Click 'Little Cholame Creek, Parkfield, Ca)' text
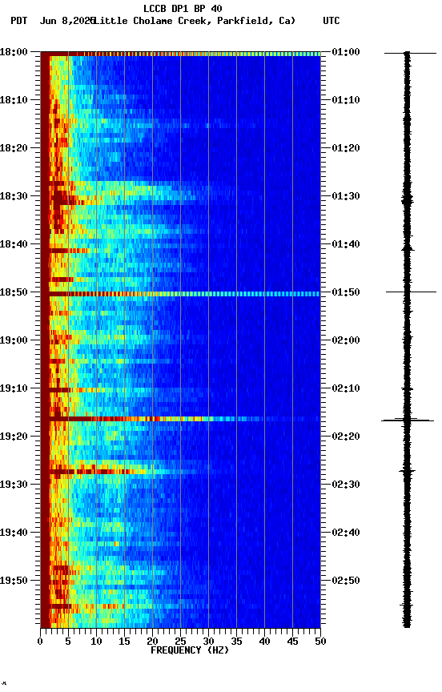The width and height of the screenshot is (442, 692). pyautogui.click(x=195, y=21)
